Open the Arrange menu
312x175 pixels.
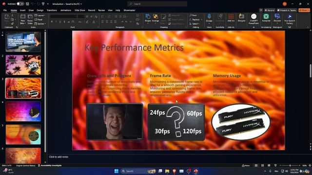(156, 18)
